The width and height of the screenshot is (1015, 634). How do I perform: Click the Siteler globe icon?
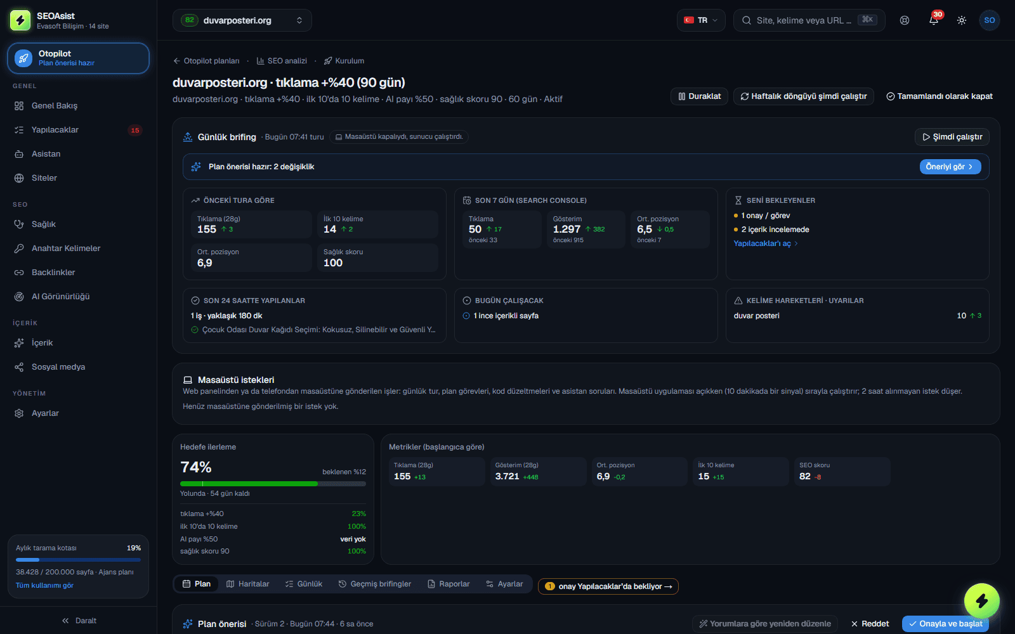19,178
